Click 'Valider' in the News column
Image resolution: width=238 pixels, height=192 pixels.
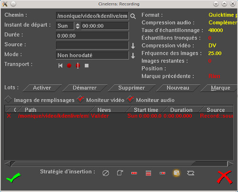(100, 116)
